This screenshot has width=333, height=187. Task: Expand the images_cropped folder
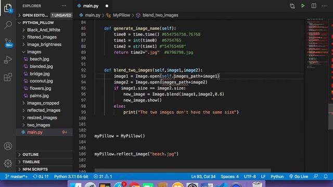[x=45, y=103]
